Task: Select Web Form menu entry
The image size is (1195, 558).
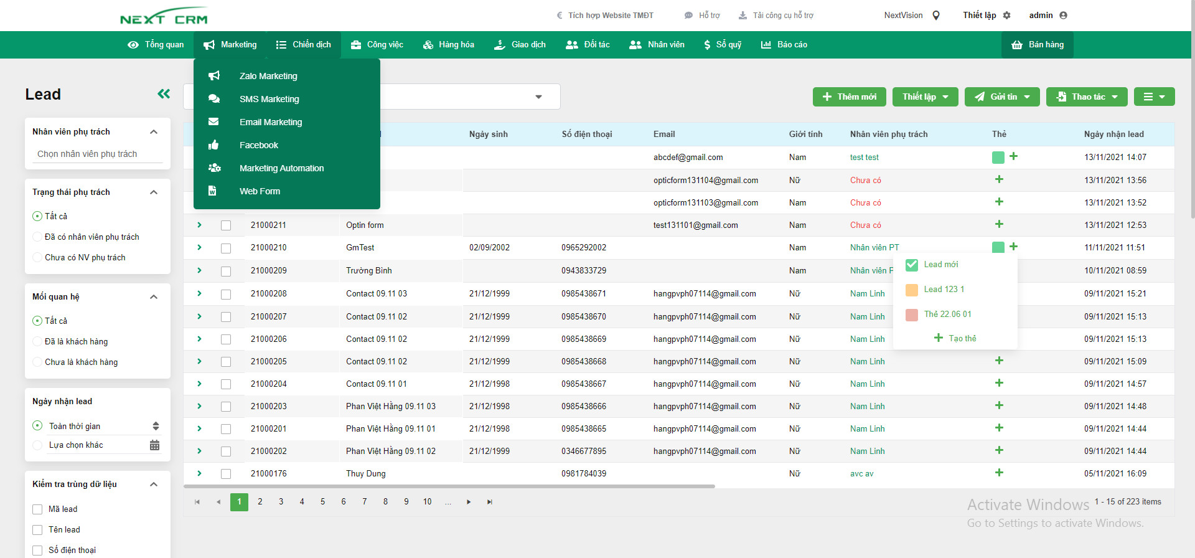Action: pyautogui.click(x=260, y=191)
